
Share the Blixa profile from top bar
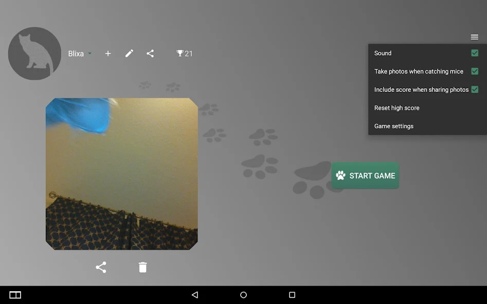[150, 53]
